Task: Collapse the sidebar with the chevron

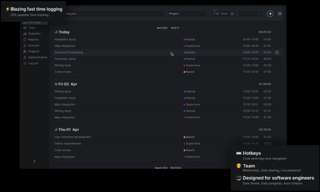Action: pyautogui.click(x=34, y=161)
